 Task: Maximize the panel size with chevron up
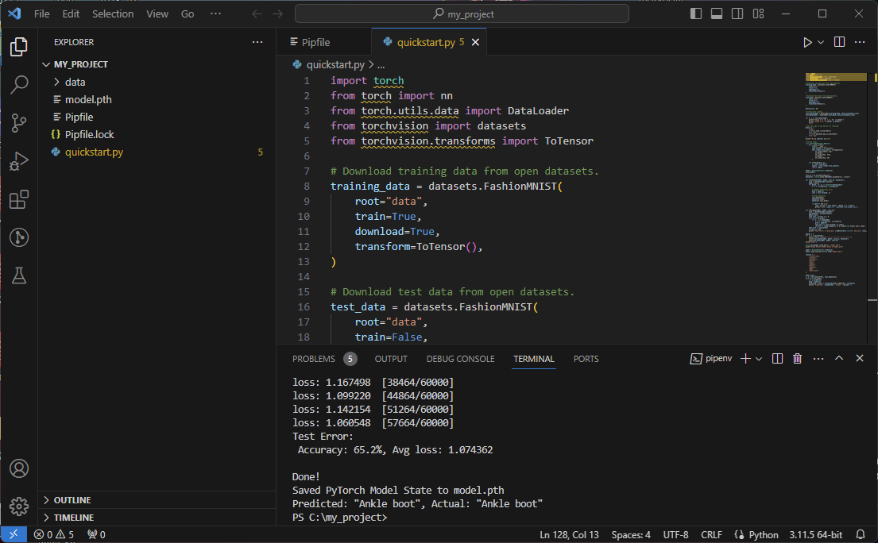839,359
